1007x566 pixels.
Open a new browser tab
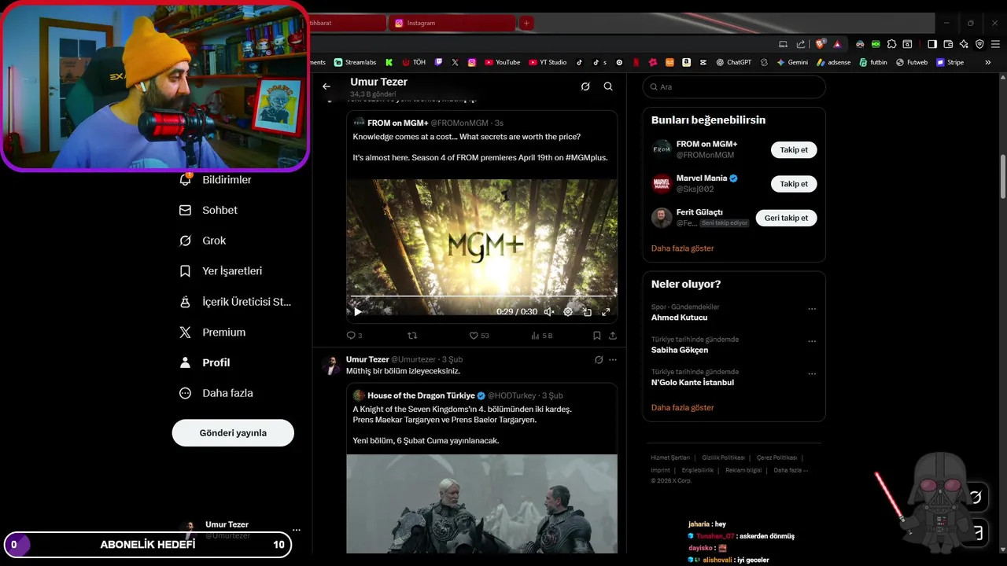pos(526,23)
